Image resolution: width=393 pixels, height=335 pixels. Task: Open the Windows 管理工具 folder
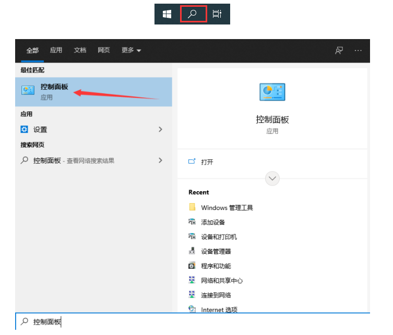(x=227, y=207)
